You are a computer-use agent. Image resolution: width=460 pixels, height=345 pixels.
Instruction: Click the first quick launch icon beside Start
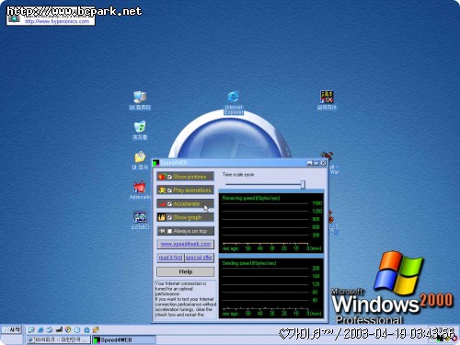31,330
